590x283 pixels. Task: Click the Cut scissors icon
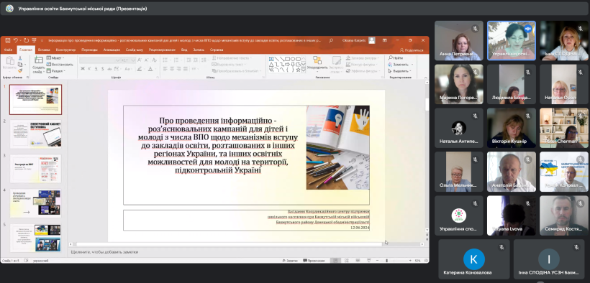pos(20,58)
